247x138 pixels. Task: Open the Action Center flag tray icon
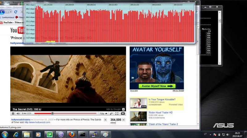coord(215,134)
